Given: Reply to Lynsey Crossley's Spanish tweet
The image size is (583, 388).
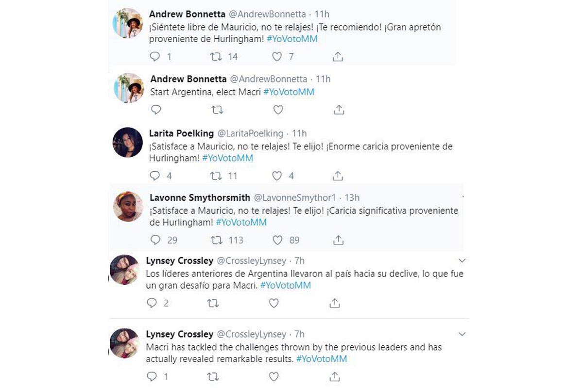Looking at the screenshot, I should [x=152, y=303].
